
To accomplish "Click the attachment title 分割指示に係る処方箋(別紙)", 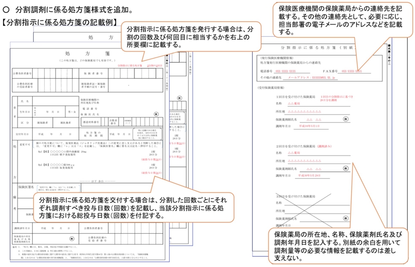I will click(318, 48).
